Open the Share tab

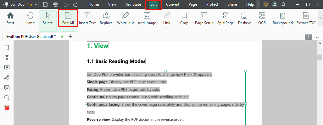232,4
